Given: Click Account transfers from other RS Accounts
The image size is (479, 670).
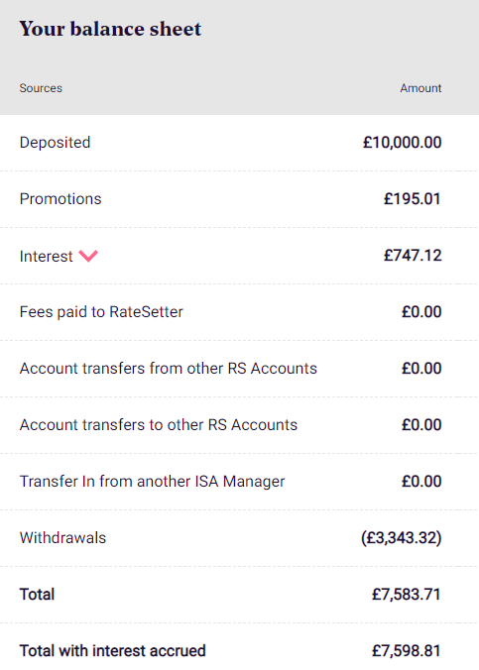Looking at the screenshot, I should coord(168,369).
